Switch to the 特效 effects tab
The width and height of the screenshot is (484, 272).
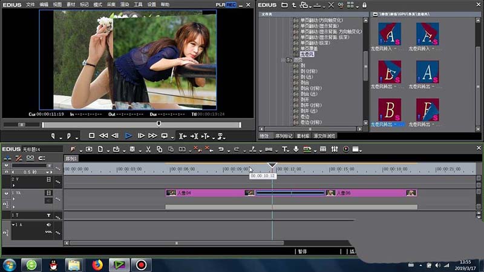click(x=264, y=136)
